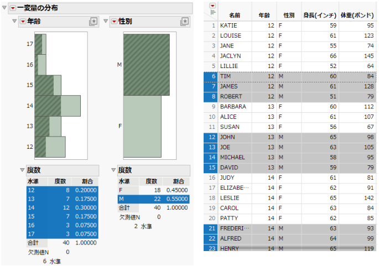Select level 14 row in 年齢 frequency table
This screenshot has height=266, width=379.
pos(63,207)
